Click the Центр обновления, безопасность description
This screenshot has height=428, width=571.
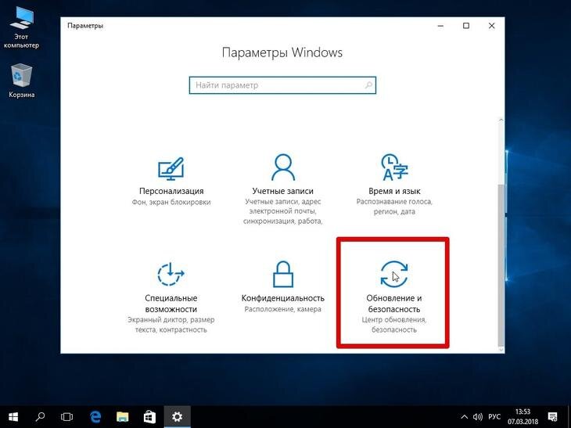(394, 325)
